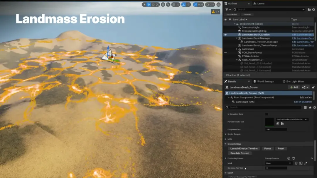Expand the Landscape tree node

click(x=237, y=49)
